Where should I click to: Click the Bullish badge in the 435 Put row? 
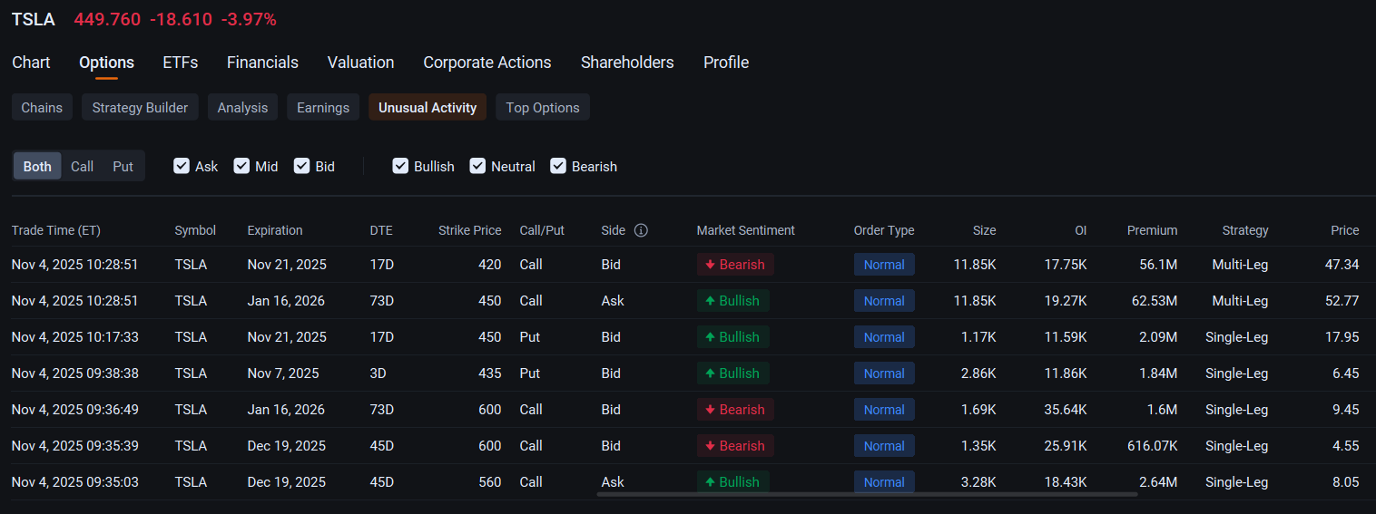coord(733,373)
